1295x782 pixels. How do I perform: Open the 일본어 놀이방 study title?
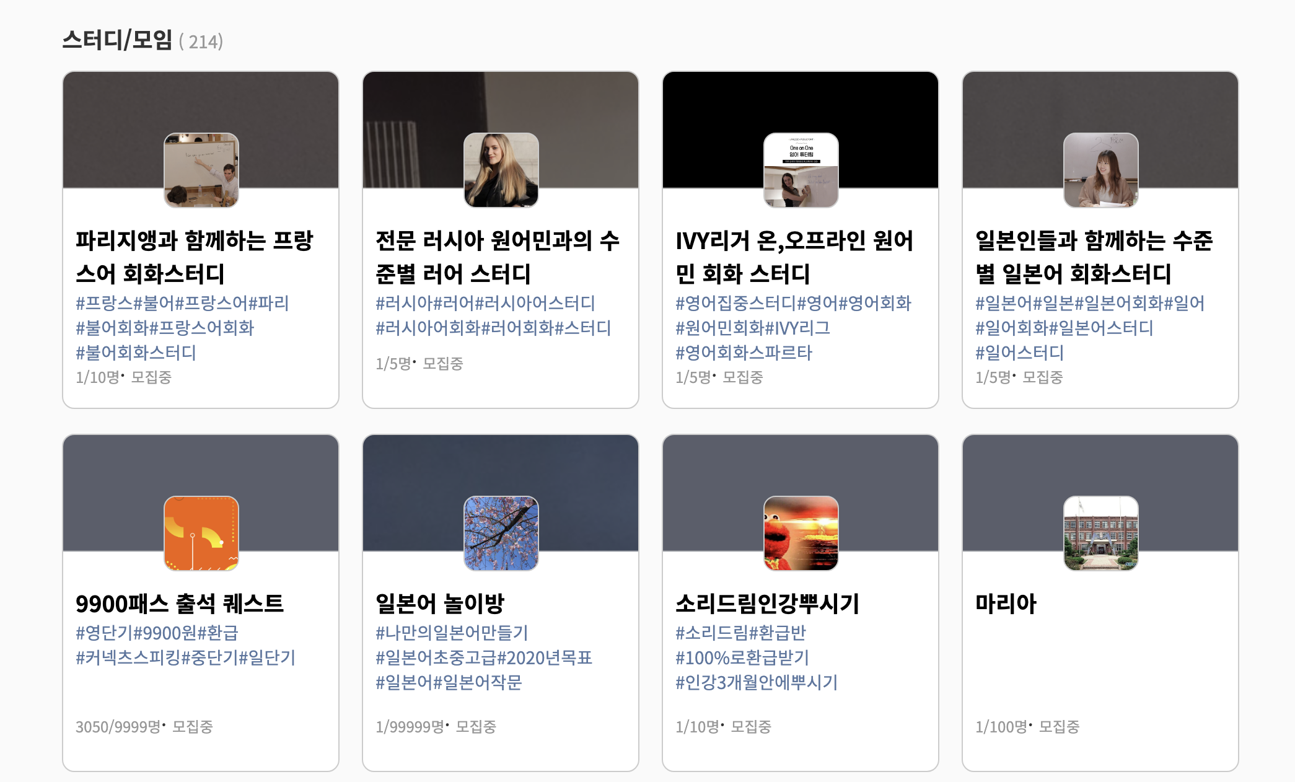(x=440, y=604)
